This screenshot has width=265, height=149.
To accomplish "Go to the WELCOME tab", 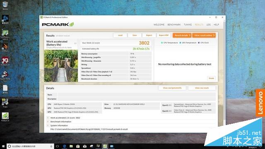I will click(159, 25).
